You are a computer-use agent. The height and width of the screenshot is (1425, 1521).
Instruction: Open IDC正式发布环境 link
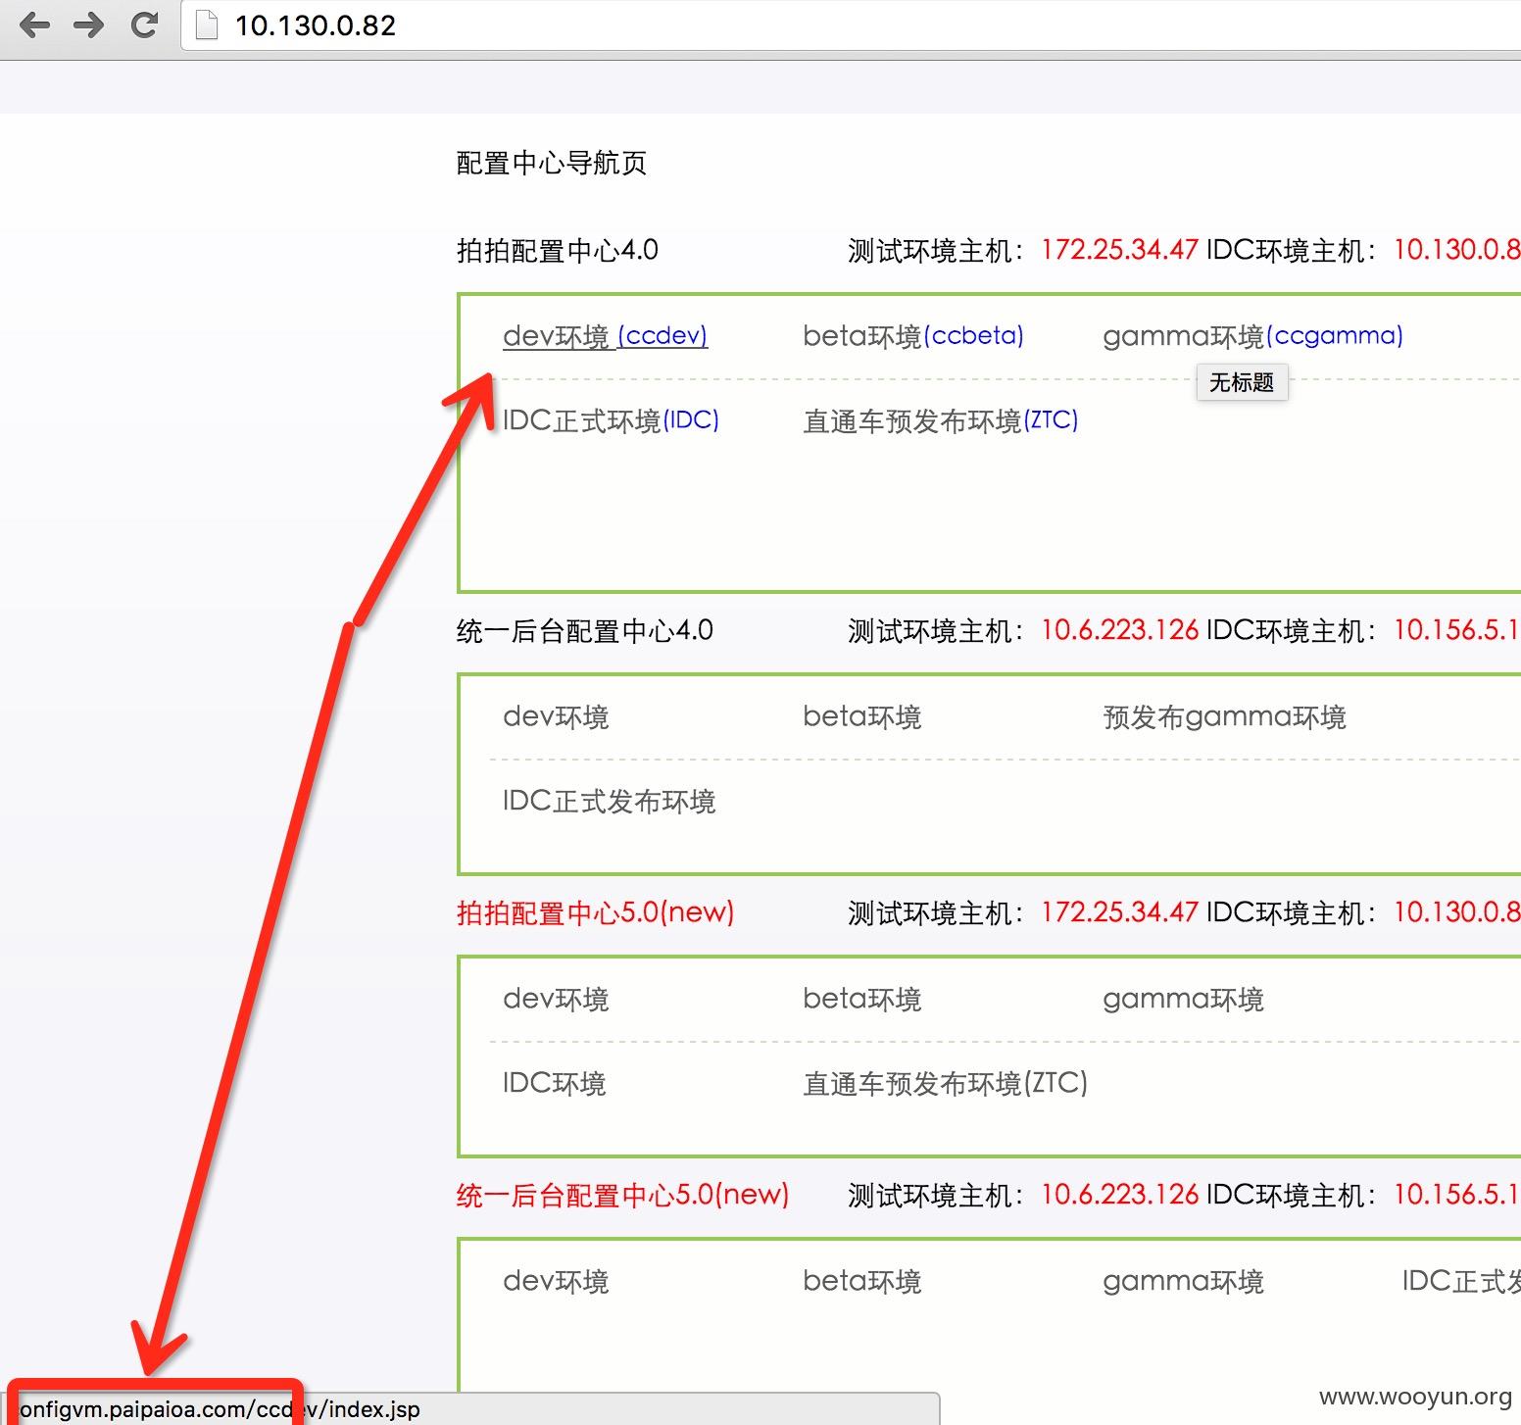609,801
